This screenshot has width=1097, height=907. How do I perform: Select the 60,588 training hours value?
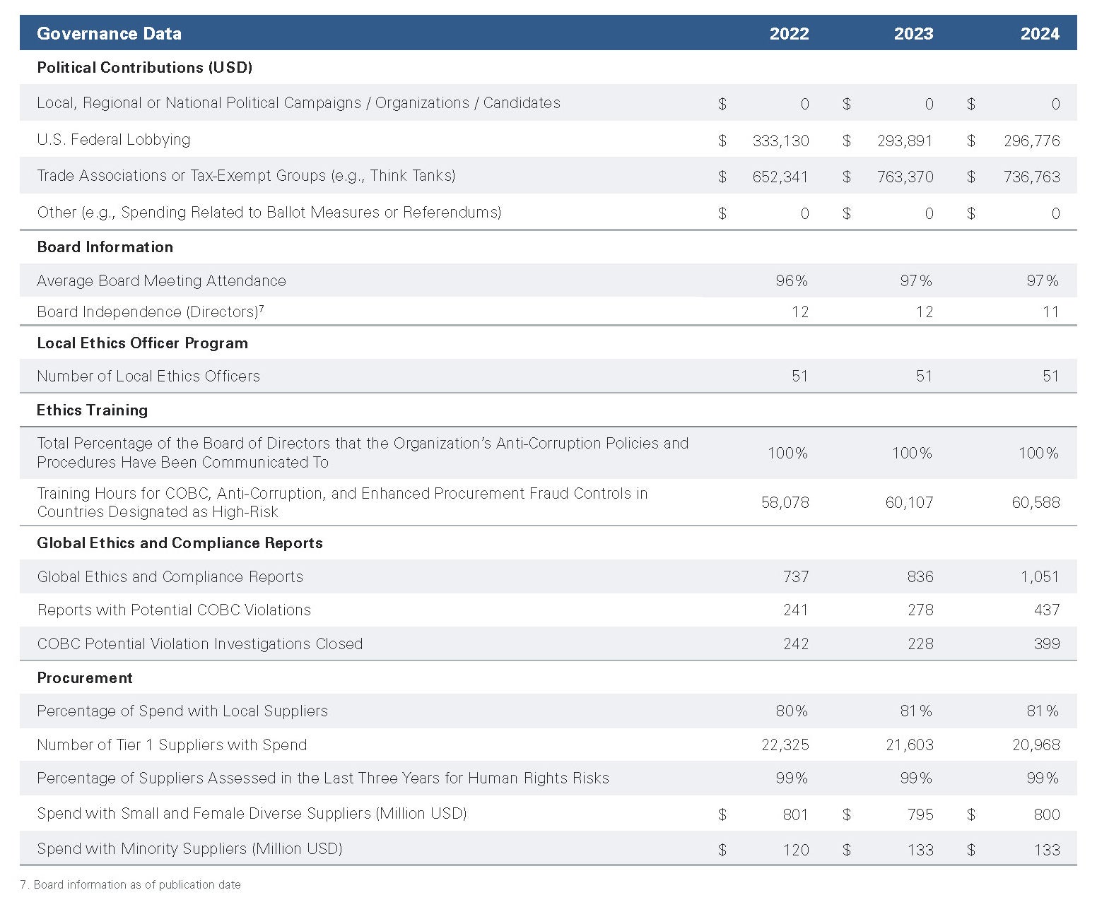[1036, 503]
